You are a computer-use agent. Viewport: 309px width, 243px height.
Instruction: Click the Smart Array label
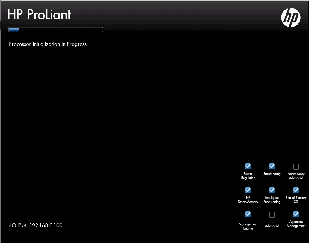click(x=272, y=174)
